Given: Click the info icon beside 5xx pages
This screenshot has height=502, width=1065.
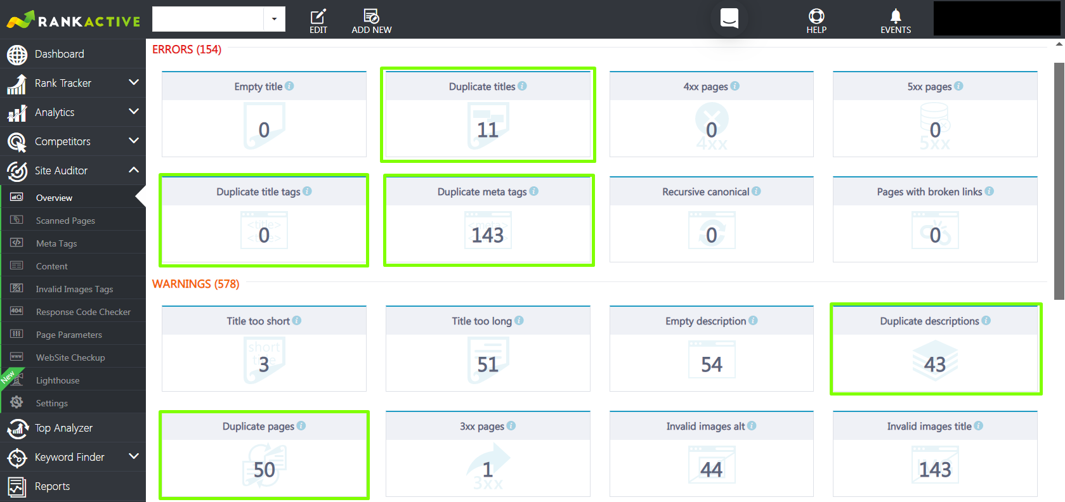Looking at the screenshot, I should [x=958, y=86].
